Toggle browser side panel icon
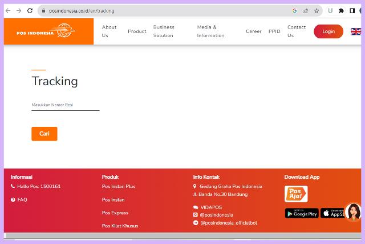 point(352,11)
